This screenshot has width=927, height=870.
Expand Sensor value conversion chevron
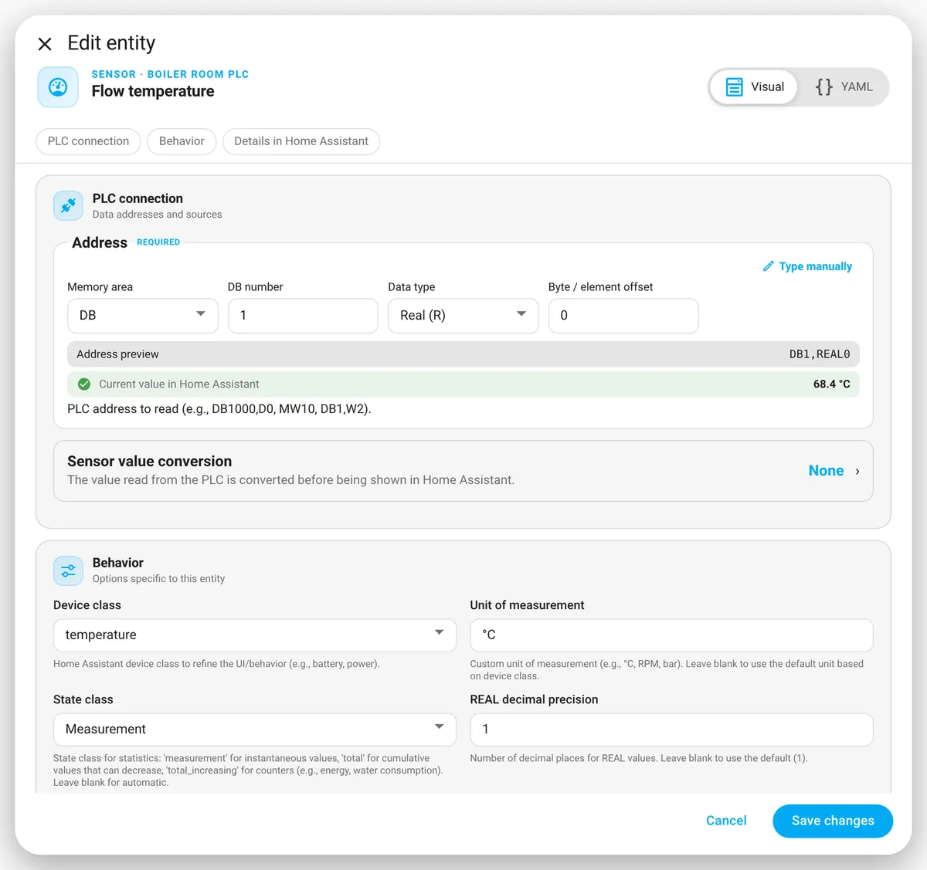click(x=857, y=471)
